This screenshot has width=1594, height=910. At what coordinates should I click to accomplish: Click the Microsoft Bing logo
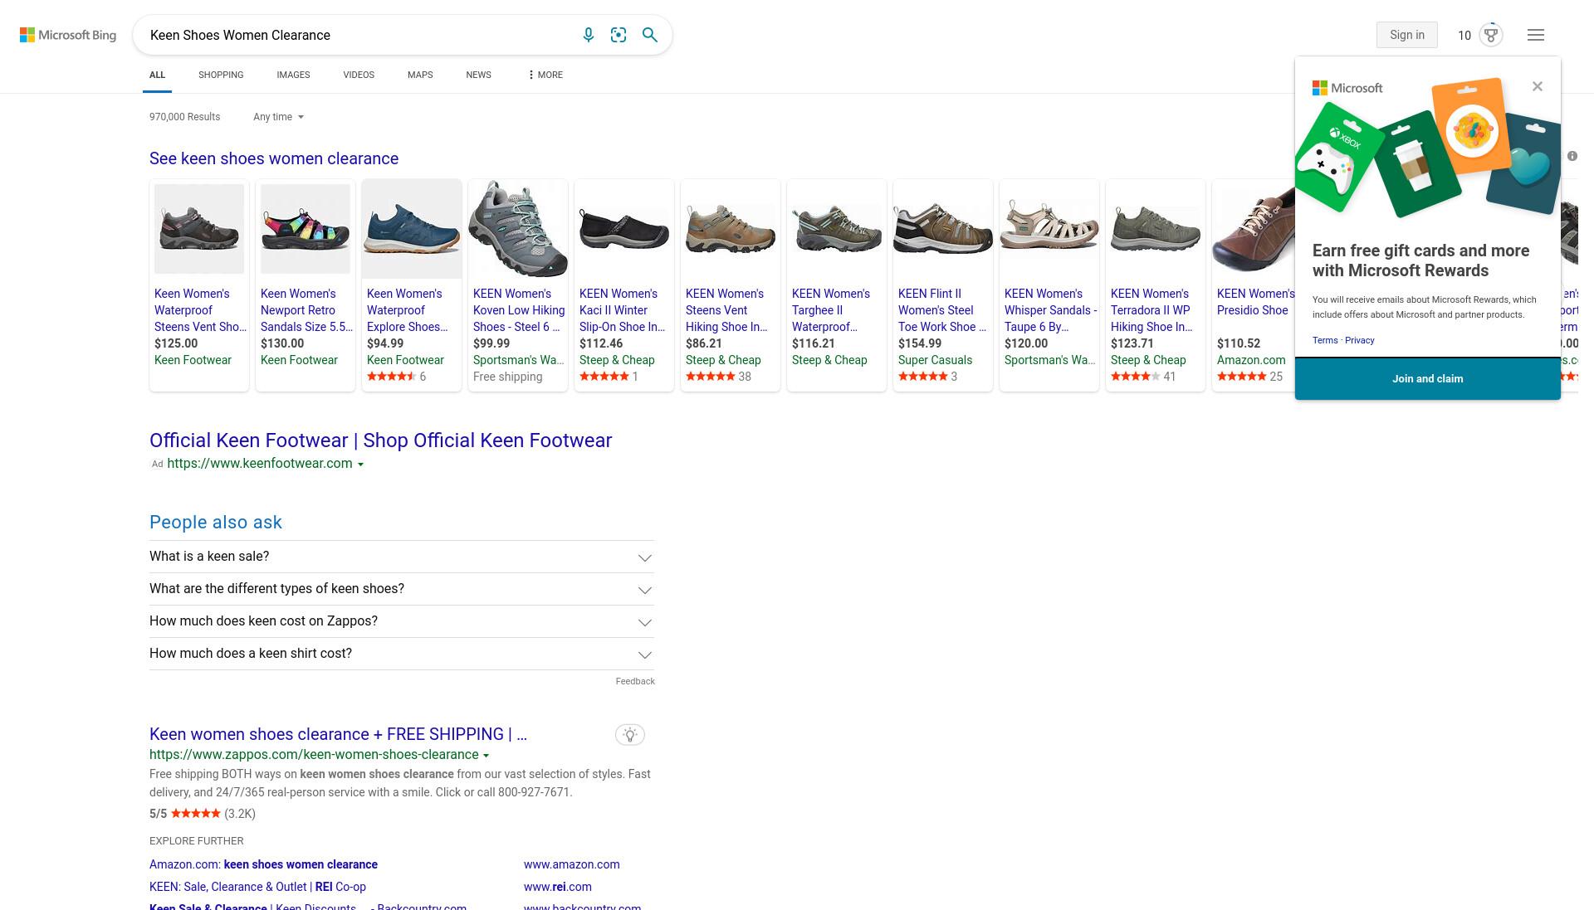(x=68, y=35)
